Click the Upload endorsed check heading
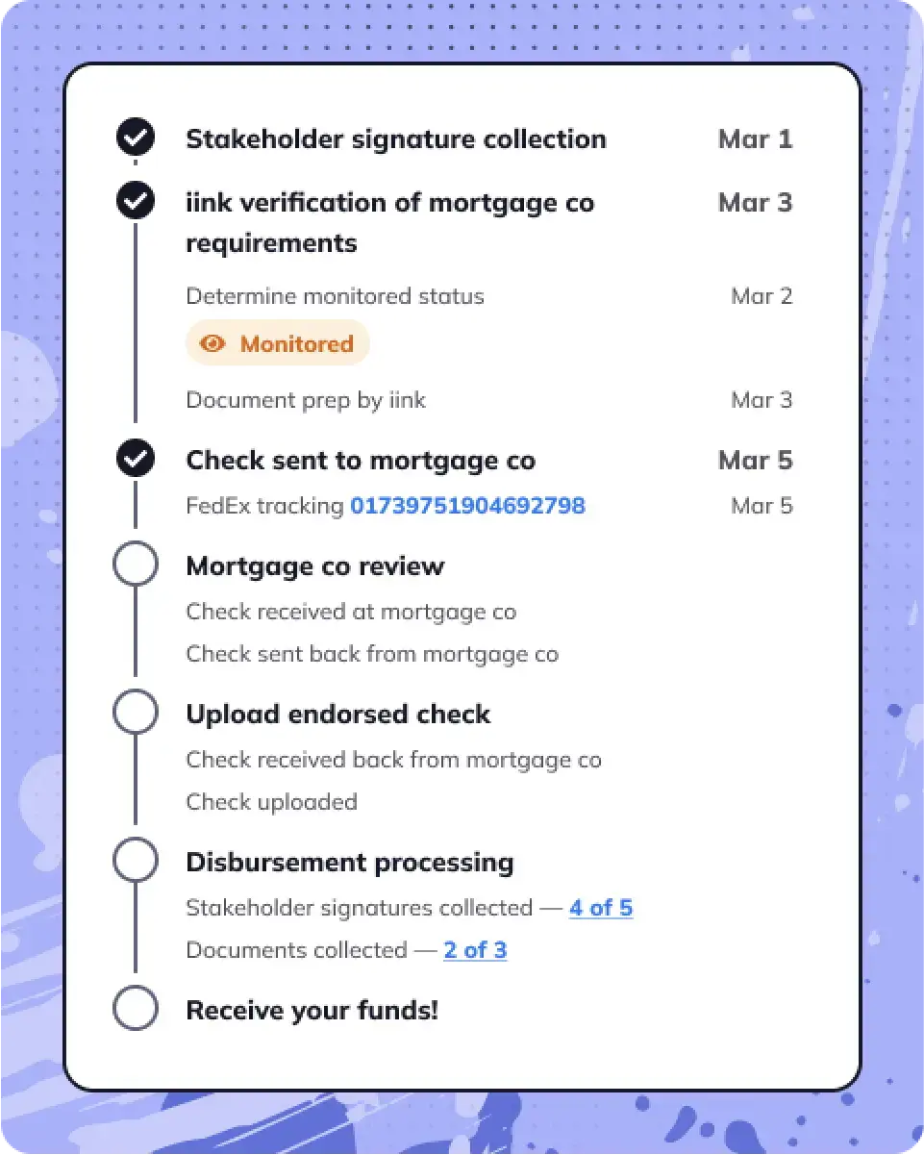Viewport: 924px width, 1155px height. point(338,714)
